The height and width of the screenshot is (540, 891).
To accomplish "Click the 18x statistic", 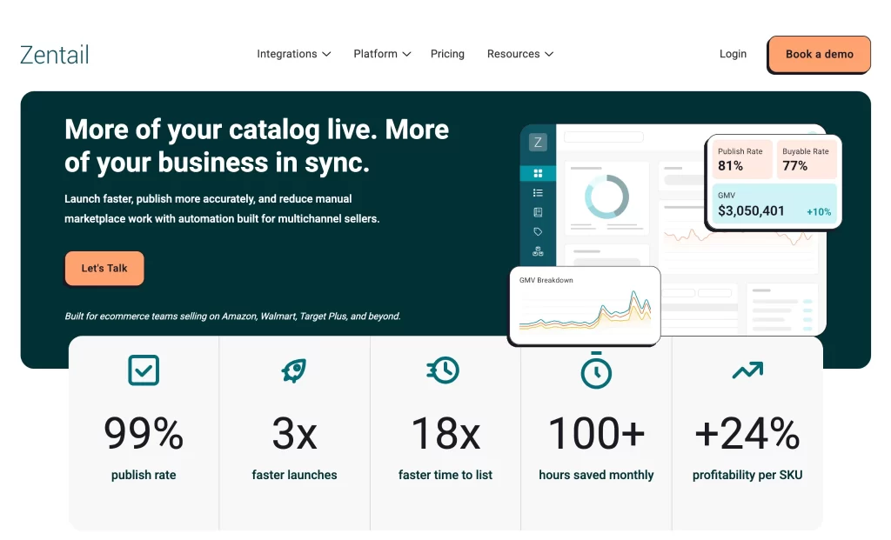I will (445, 433).
